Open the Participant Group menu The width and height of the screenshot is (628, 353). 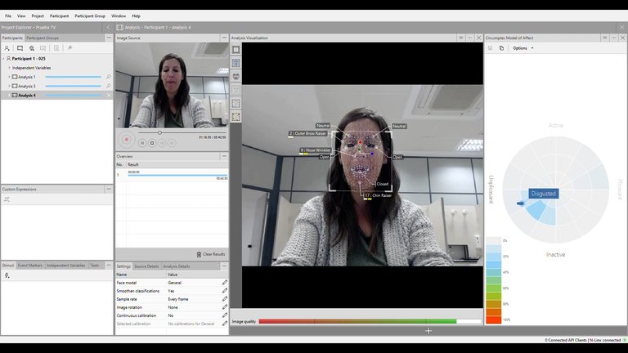coord(90,16)
